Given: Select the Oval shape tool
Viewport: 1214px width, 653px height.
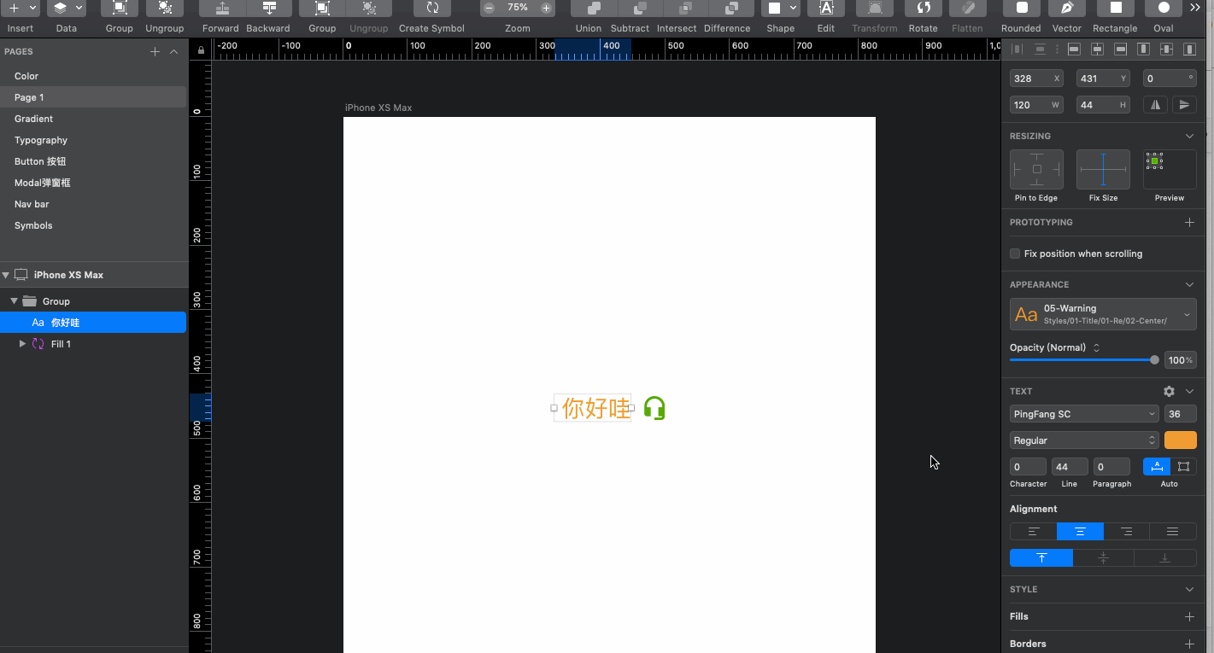Looking at the screenshot, I should pyautogui.click(x=1164, y=9).
